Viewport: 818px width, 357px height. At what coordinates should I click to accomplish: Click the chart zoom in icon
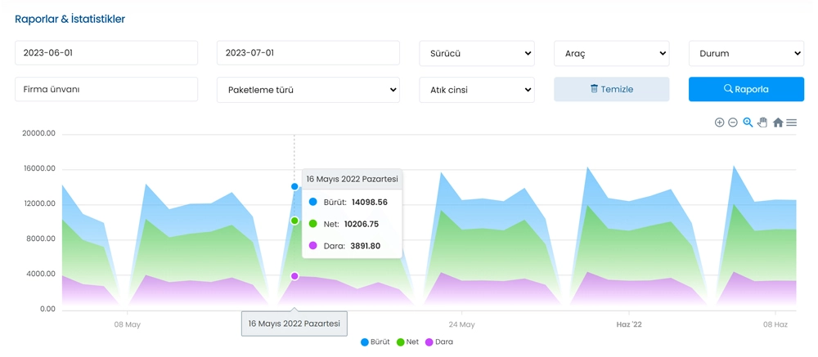719,123
